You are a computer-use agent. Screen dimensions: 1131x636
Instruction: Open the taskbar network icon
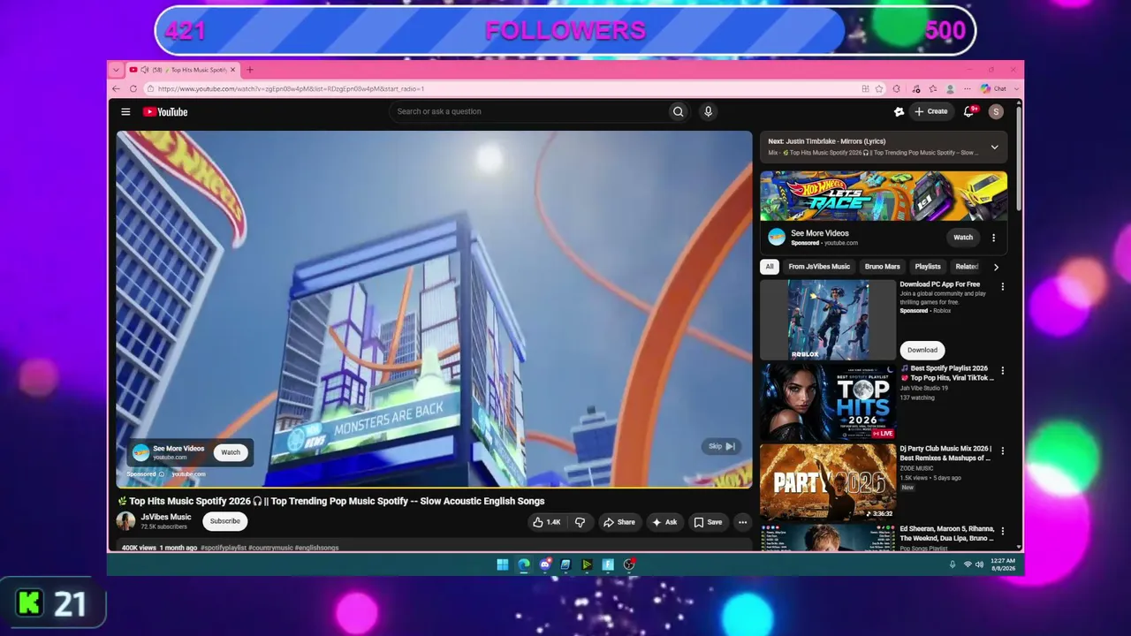968,565
